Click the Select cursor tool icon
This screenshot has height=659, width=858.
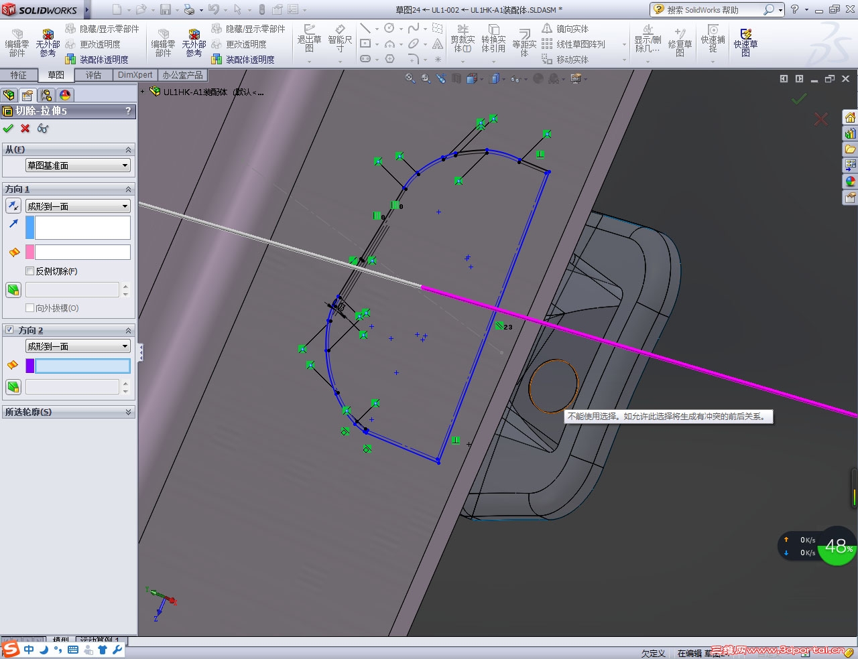pyautogui.click(x=237, y=9)
